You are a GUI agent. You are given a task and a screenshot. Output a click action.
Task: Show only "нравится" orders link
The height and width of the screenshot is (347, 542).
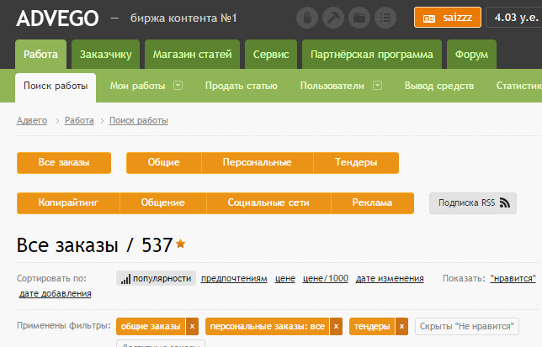[513, 278]
